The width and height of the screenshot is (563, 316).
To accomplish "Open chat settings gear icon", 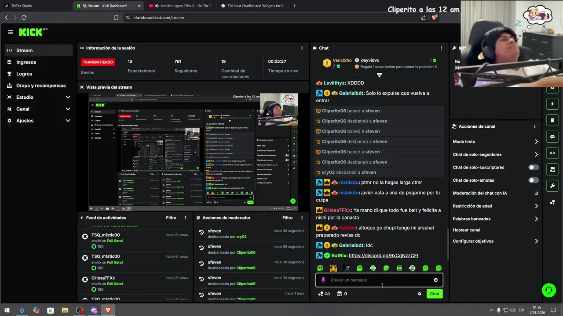I will [419, 294].
